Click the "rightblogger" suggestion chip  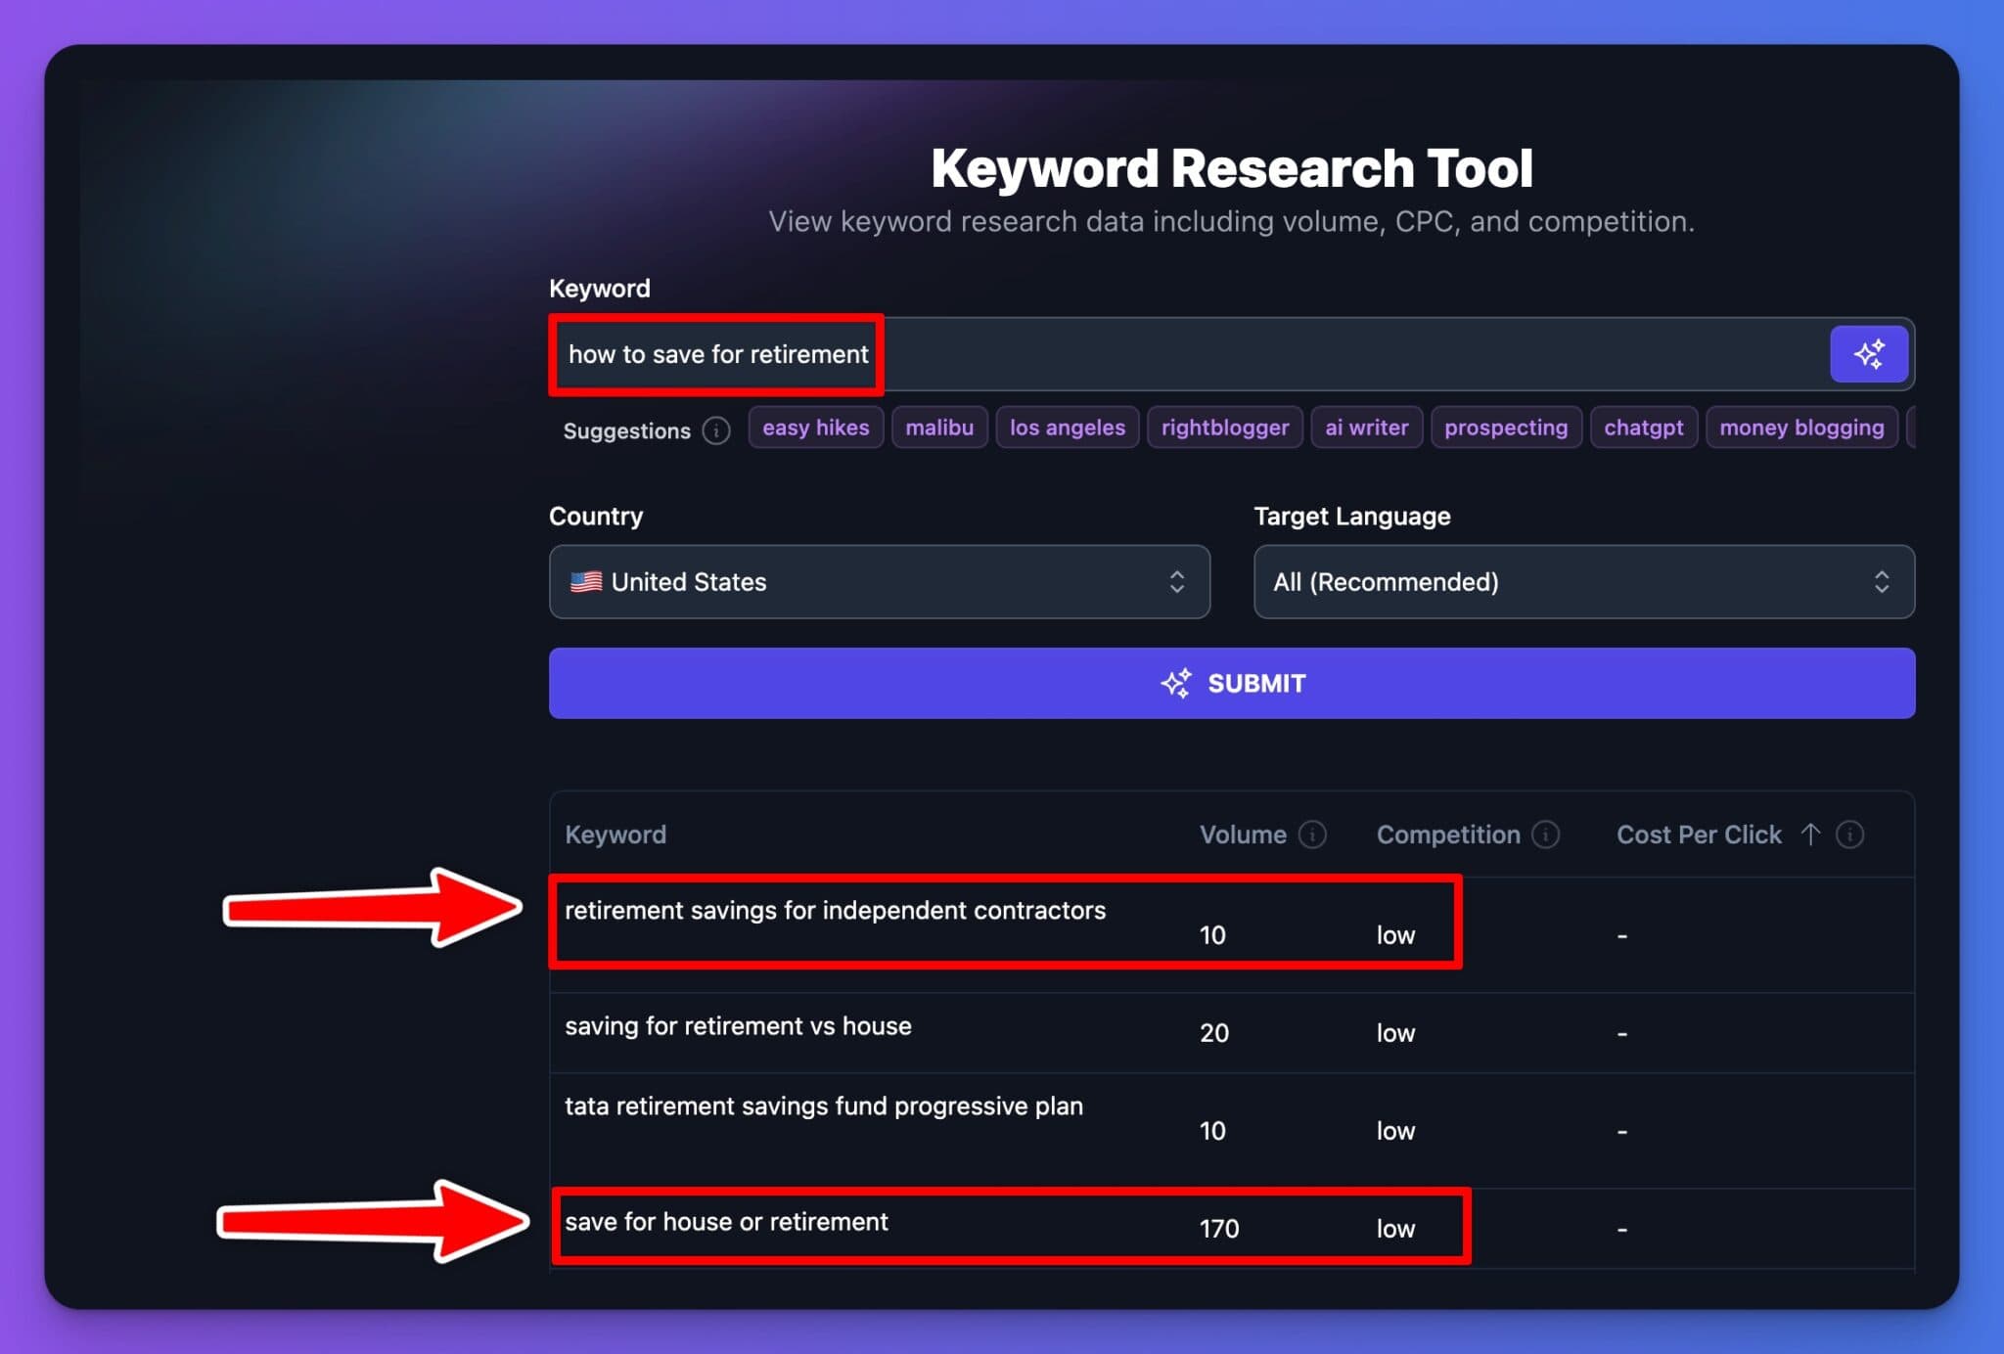(1224, 428)
